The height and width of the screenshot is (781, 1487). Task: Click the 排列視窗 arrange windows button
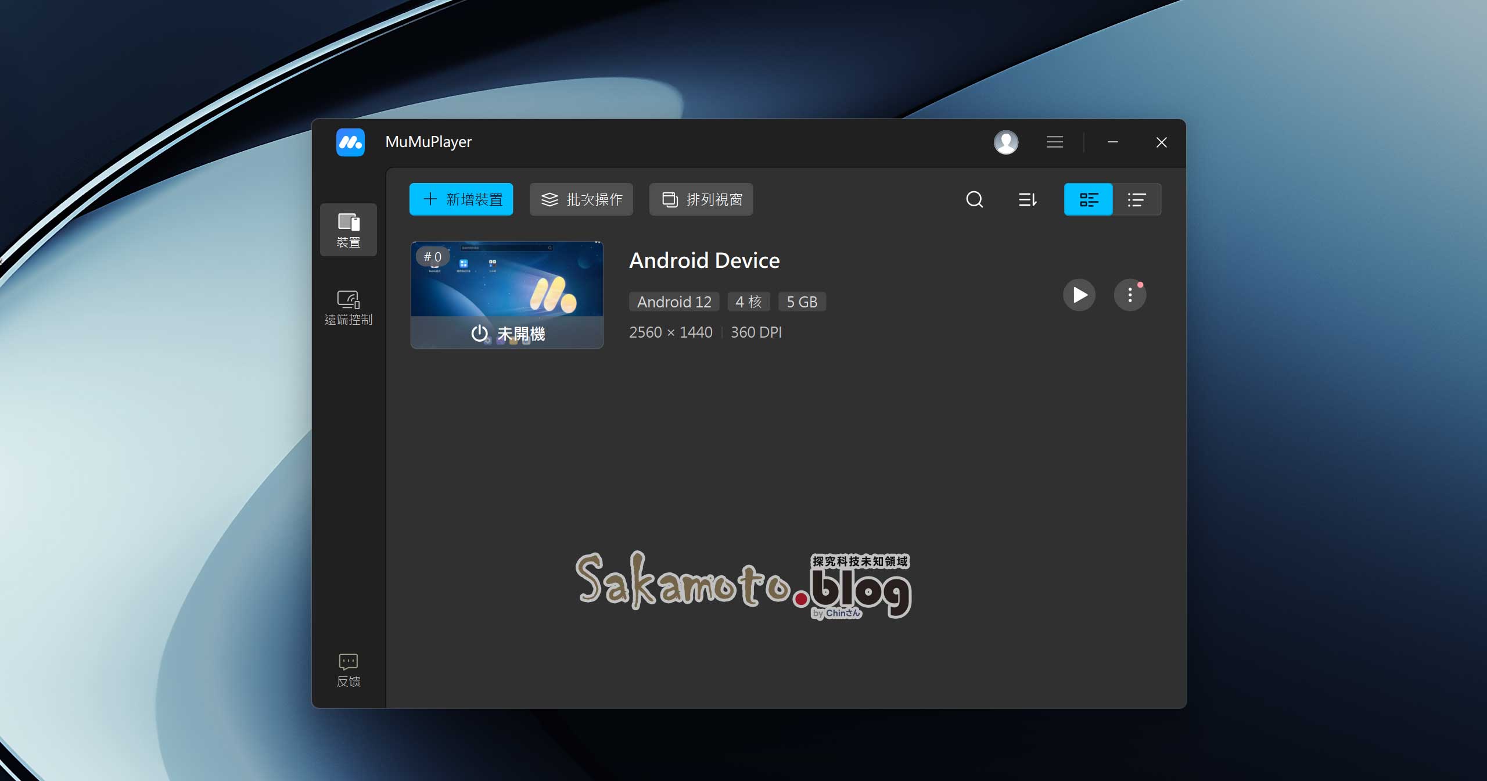point(701,199)
